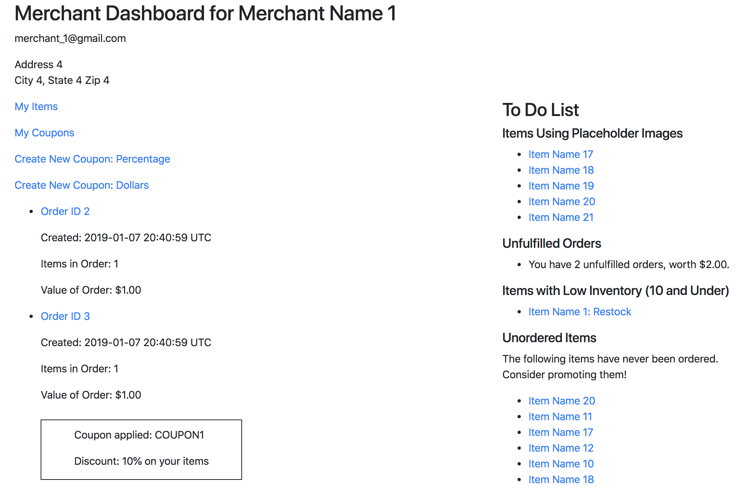
Task: Click Create New Coupon: Percentage
Action: [x=92, y=159]
